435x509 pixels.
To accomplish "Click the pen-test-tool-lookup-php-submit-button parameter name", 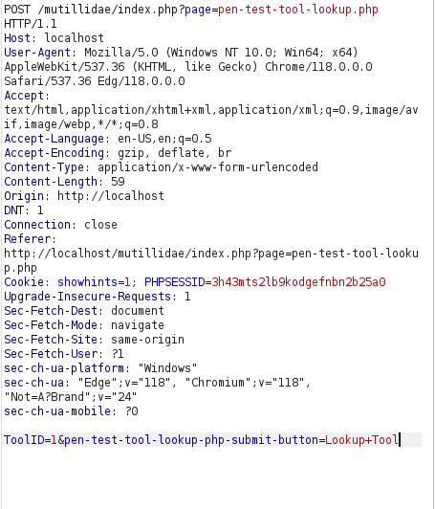I will [191, 440].
